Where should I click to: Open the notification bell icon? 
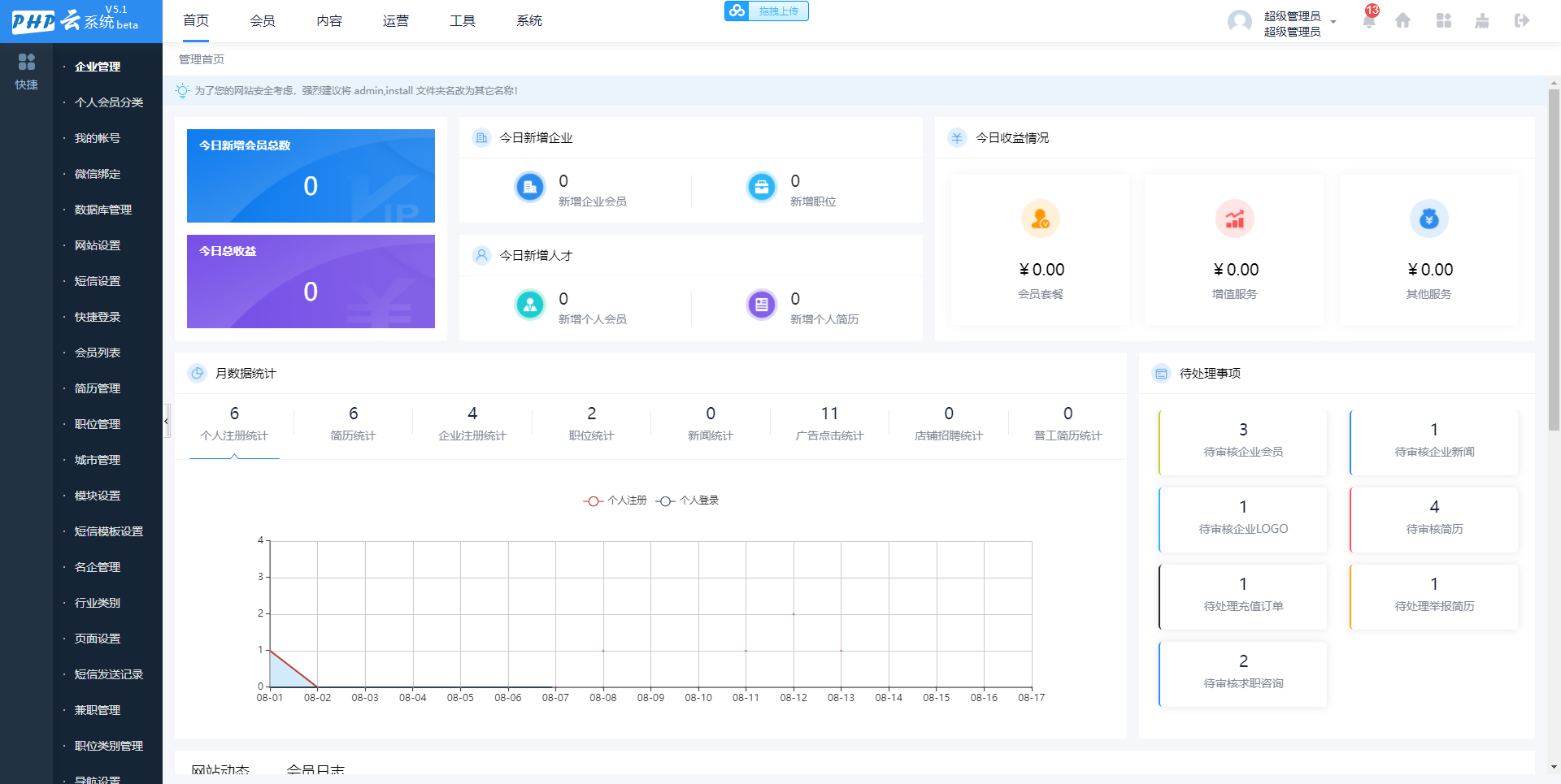click(1369, 21)
